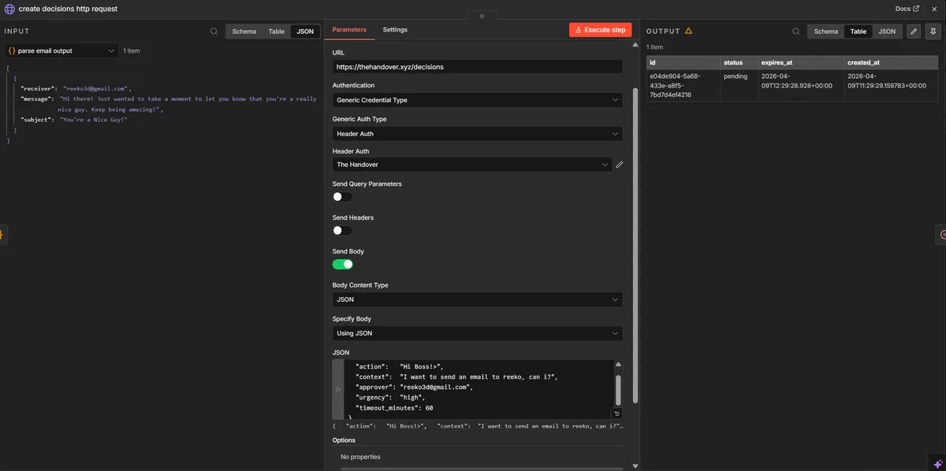Open the parse email output dropdown
946x471 pixels.
coord(61,50)
